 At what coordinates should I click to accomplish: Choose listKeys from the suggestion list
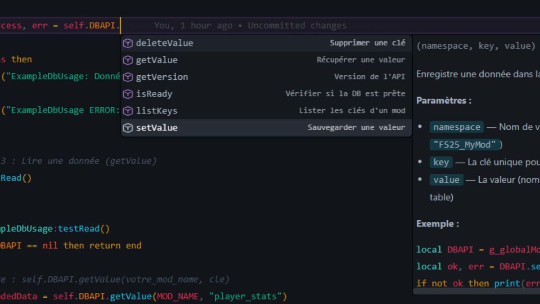click(x=155, y=111)
